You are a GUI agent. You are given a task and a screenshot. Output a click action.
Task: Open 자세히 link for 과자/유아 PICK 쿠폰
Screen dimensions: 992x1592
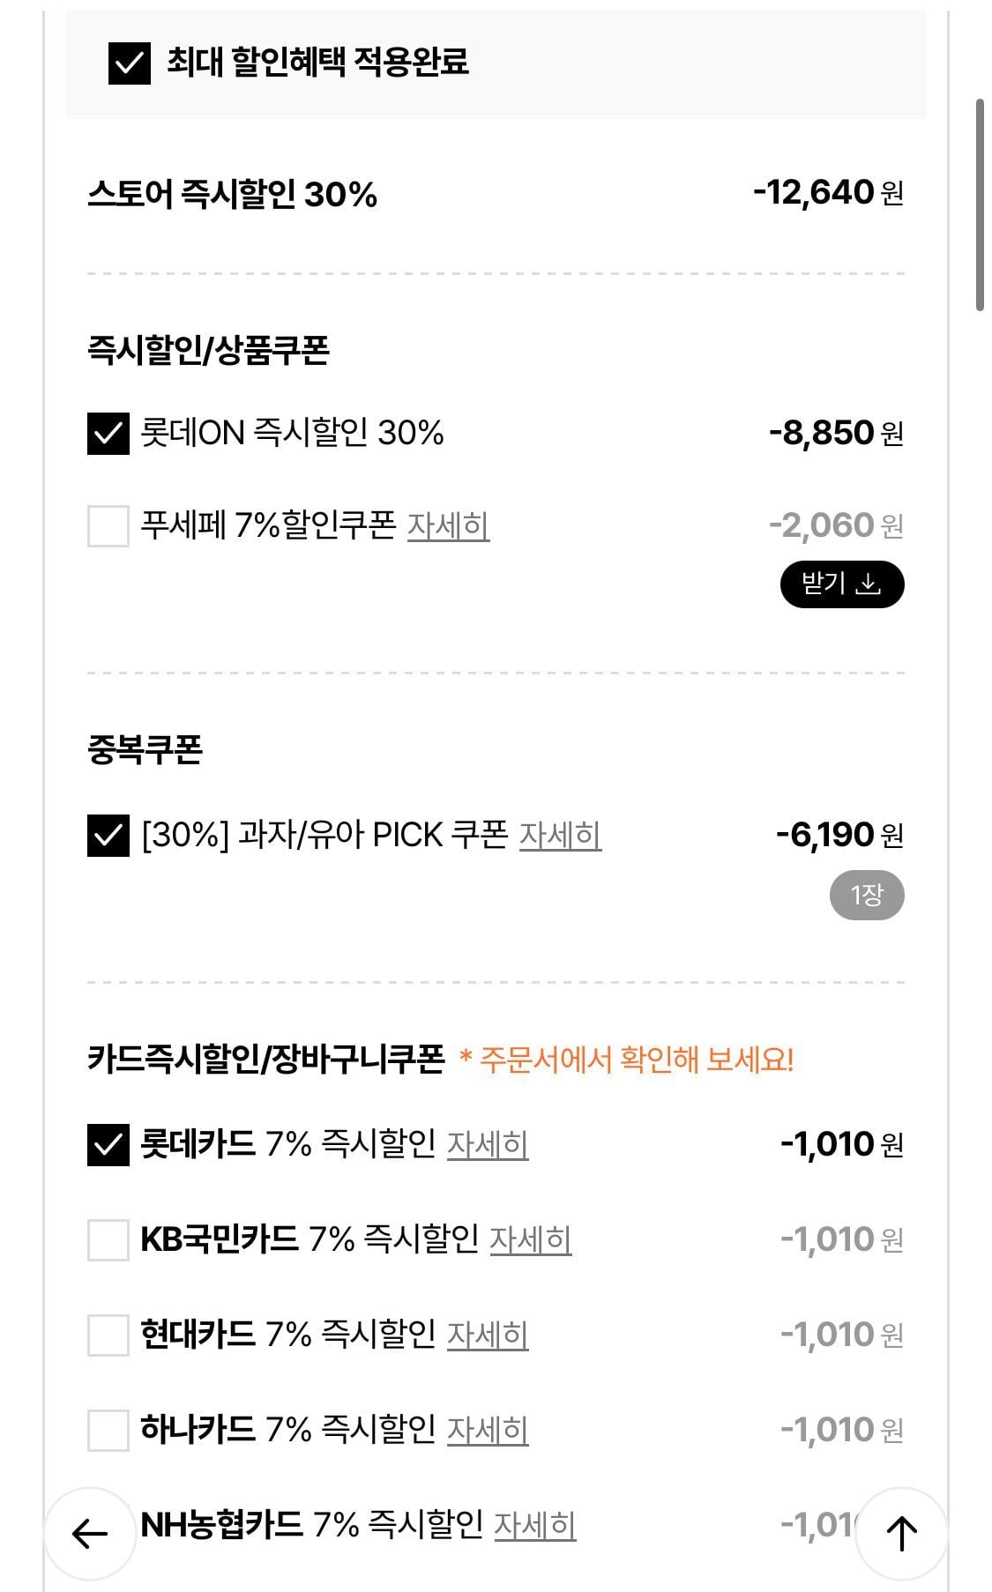[x=560, y=836]
